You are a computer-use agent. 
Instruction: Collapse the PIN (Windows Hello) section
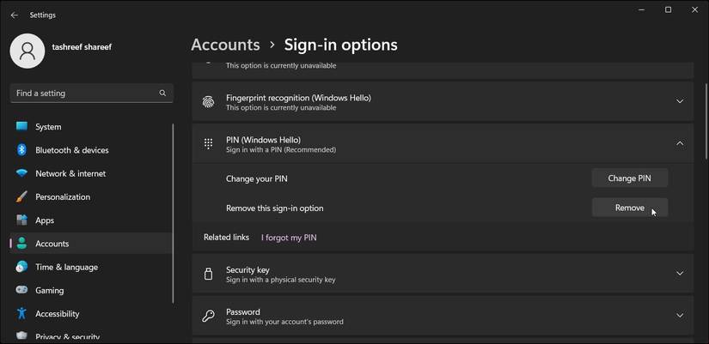tap(679, 144)
